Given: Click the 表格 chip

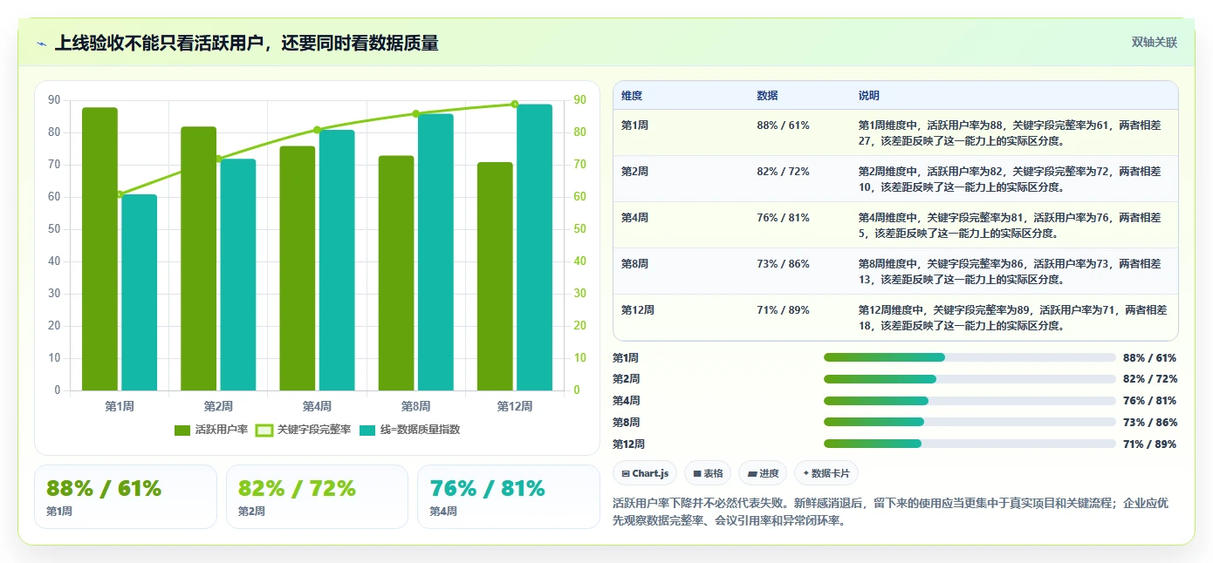Looking at the screenshot, I should (x=707, y=473).
